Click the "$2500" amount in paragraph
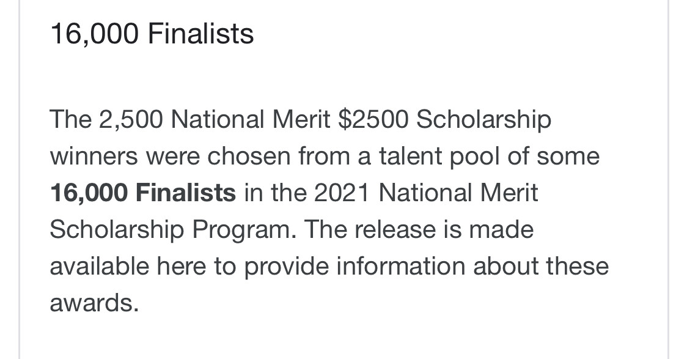 point(373,119)
